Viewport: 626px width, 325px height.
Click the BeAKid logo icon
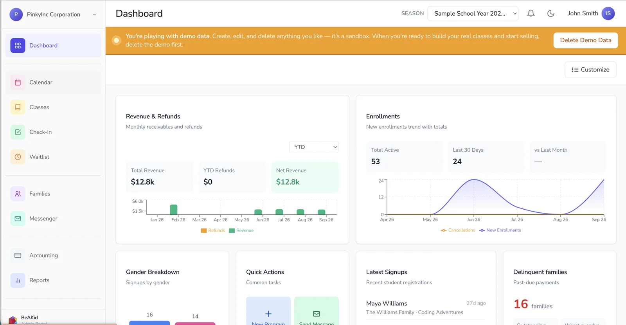[x=13, y=320]
